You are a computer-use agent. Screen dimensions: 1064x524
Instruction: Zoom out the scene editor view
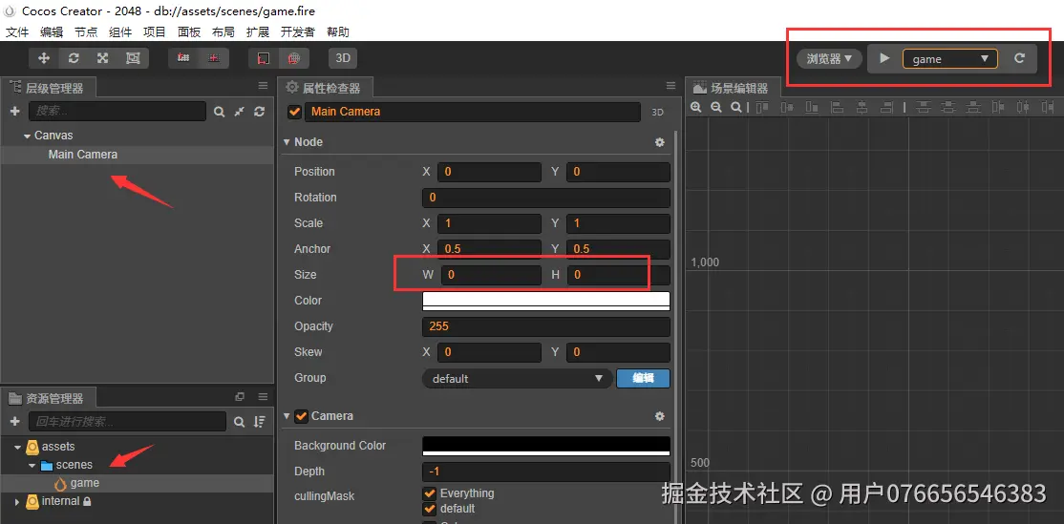(716, 107)
